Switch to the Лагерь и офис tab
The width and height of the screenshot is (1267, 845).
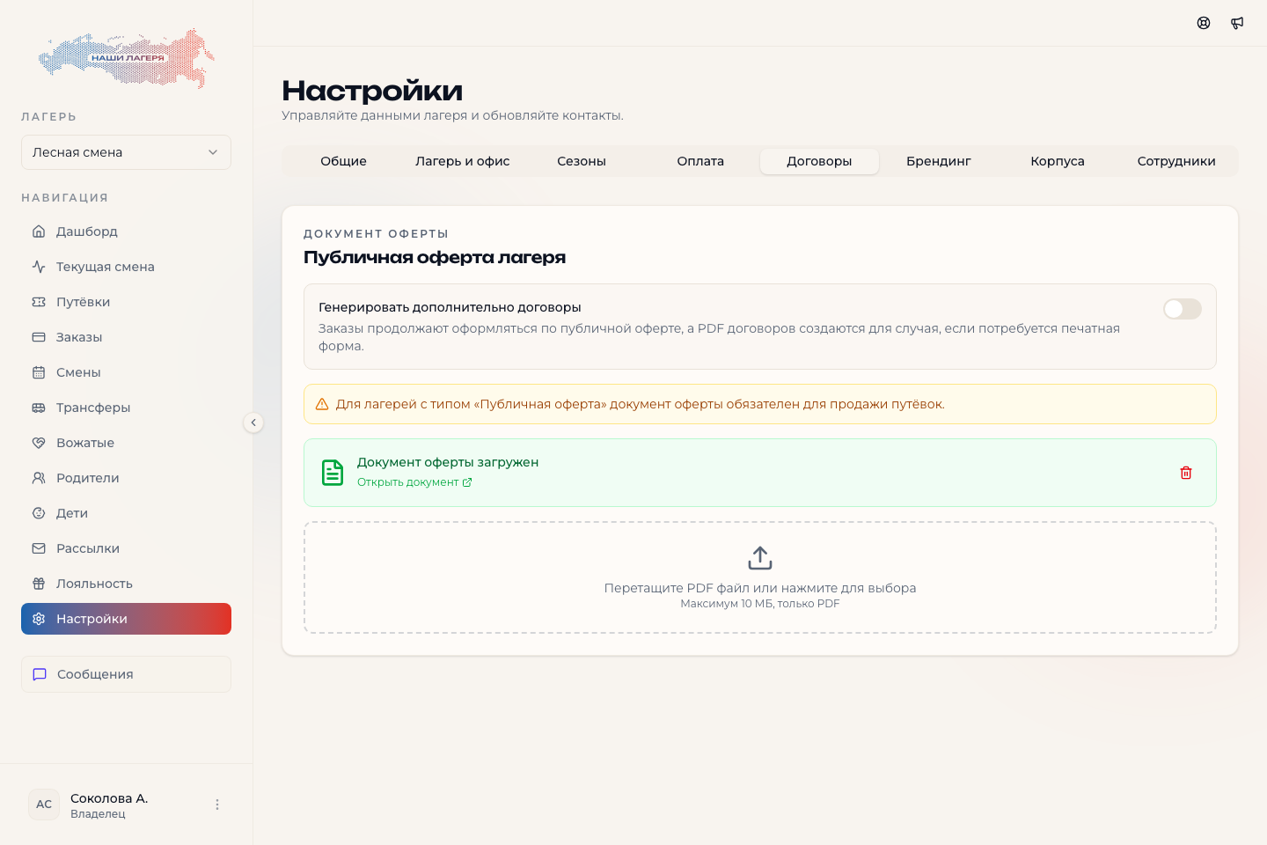coord(463,161)
